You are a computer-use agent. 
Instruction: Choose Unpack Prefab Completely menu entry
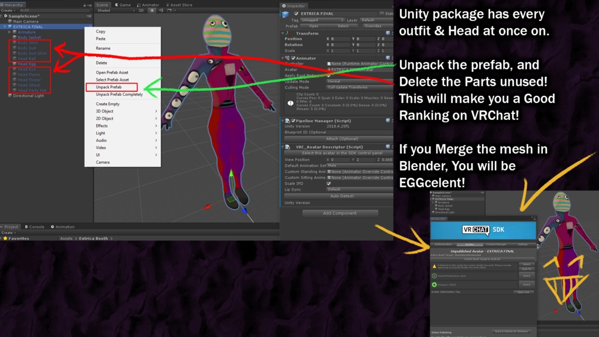(122, 94)
